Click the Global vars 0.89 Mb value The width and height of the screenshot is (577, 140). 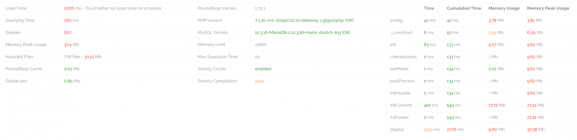(72, 81)
